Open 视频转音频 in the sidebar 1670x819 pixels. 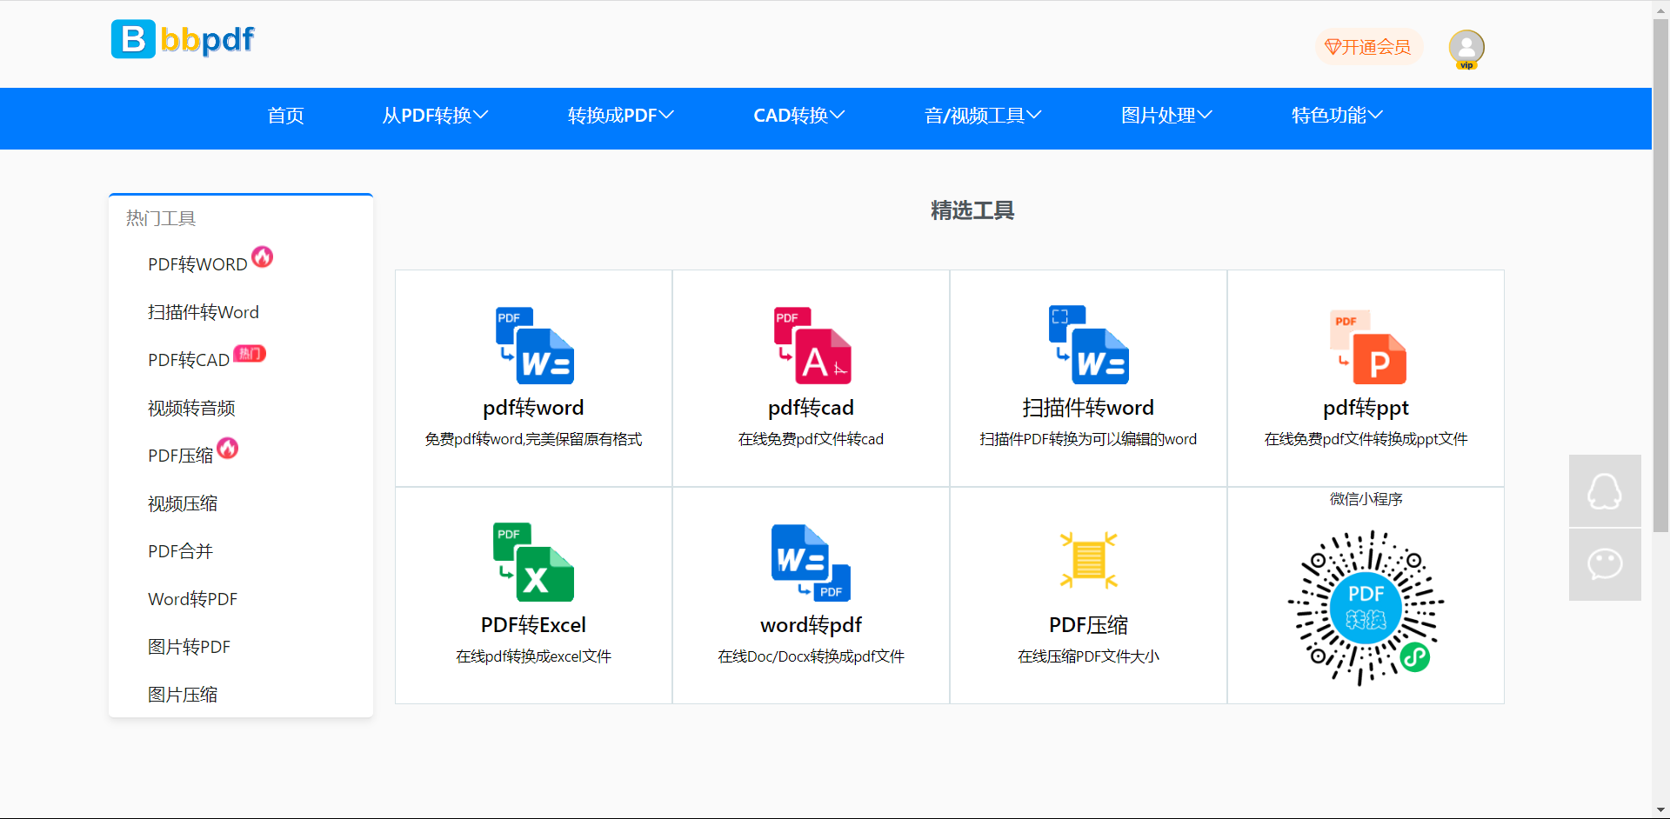point(191,408)
